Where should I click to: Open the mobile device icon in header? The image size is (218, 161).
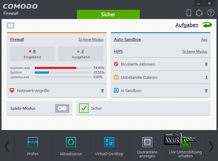(x=189, y=13)
